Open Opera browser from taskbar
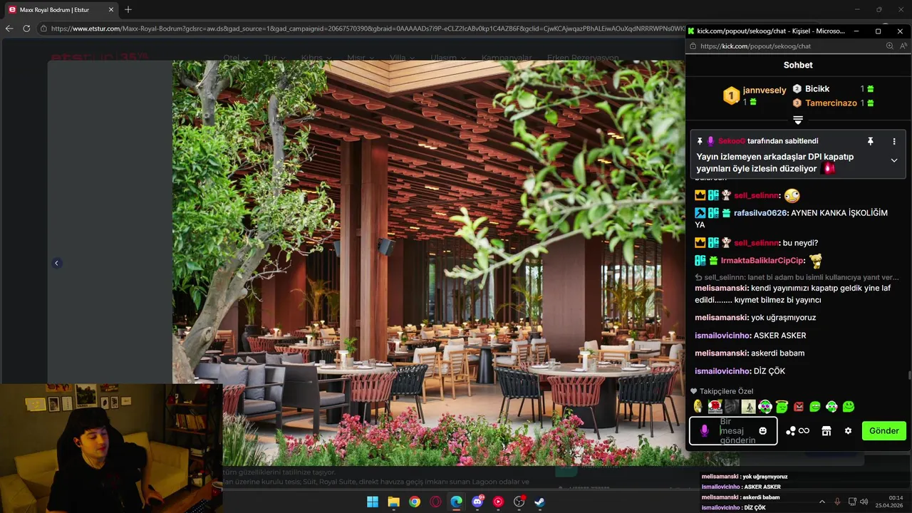Image resolution: width=912 pixels, height=513 pixels. pos(435,502)
